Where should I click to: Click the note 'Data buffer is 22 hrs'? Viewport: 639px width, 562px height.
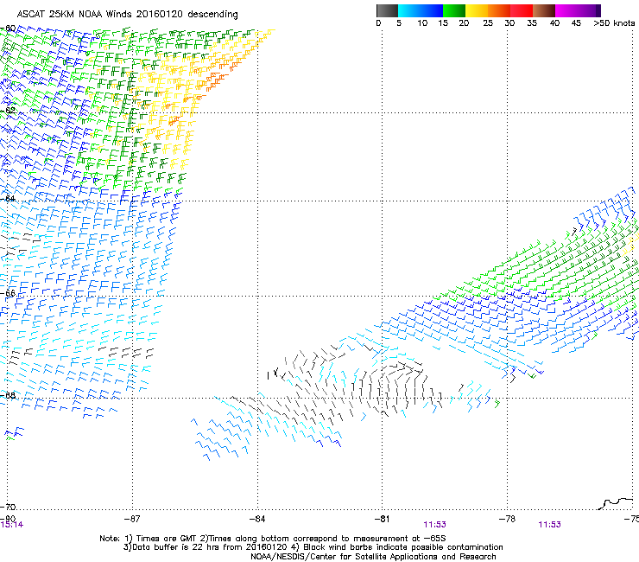[174, 547]
